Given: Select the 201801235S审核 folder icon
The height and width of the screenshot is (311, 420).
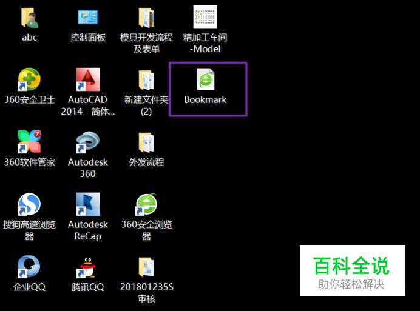Looking at the screenshot, I should (146, 267).
